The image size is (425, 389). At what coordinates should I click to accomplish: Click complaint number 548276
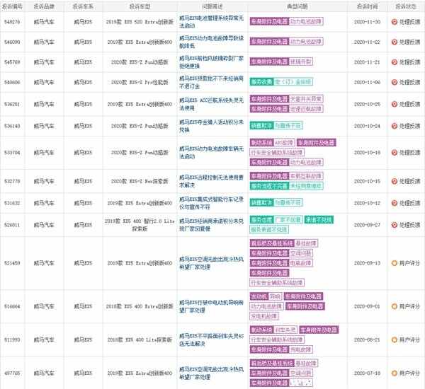(x=12, y=22)
